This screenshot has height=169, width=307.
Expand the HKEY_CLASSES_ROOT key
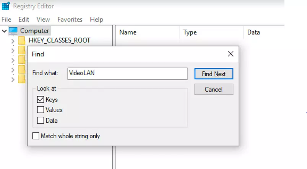(x=13, y=40)
